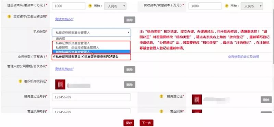The width and height of the screenshot is (274, 127).
Task: Collapse the 机构类型 dropdown box
Action: pos(91,32)
